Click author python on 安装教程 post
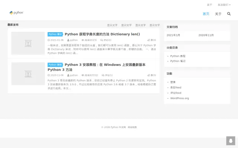 click(73, 75)
